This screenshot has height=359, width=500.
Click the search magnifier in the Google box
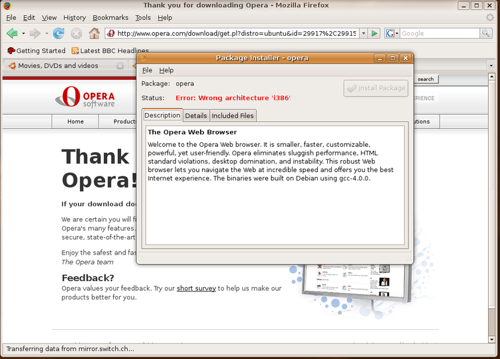click(x=485, y=33)
